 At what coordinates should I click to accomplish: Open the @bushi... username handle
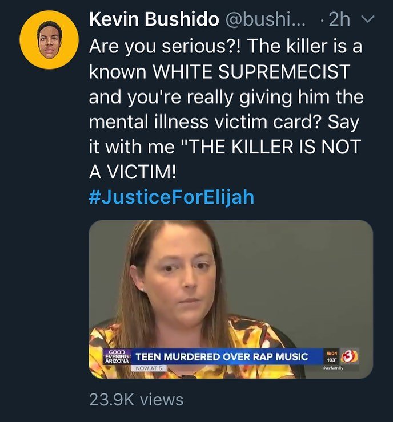tap(266, 19)
